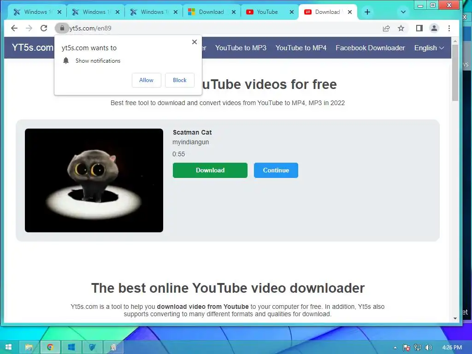This screenshot has height=354, width=472.
Task: Open the Facebook Downloader menu link
Action: 370,48
